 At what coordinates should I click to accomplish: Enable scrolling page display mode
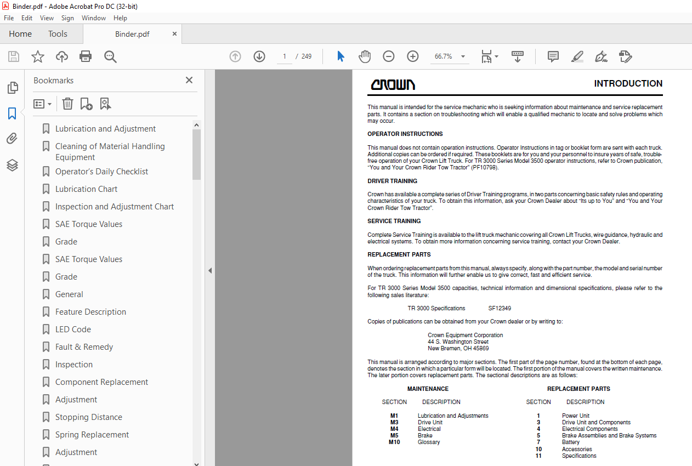(x=518, y=56)
